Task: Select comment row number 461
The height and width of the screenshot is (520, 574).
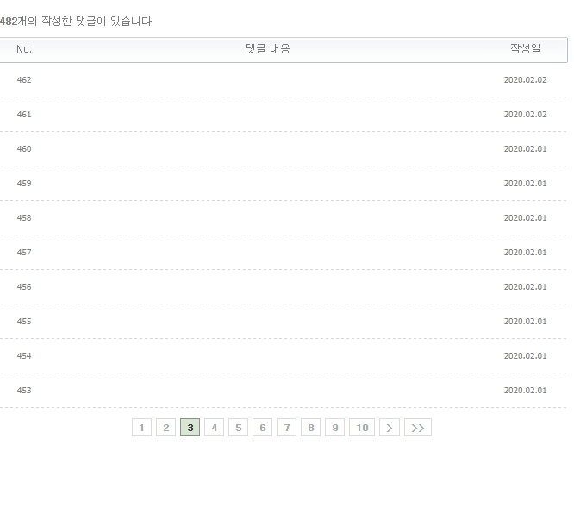Action: pos(284,114)
